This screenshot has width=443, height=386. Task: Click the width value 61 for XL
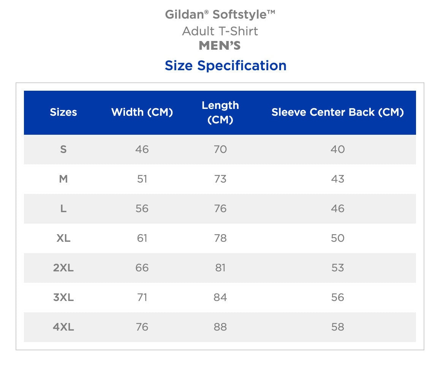142,238
